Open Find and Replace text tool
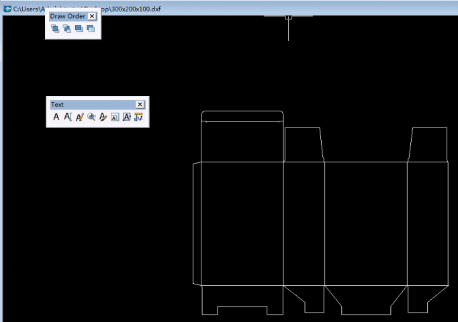Image resolution: width=458 pixels, height=322 pixels. (x=91, y=117)
